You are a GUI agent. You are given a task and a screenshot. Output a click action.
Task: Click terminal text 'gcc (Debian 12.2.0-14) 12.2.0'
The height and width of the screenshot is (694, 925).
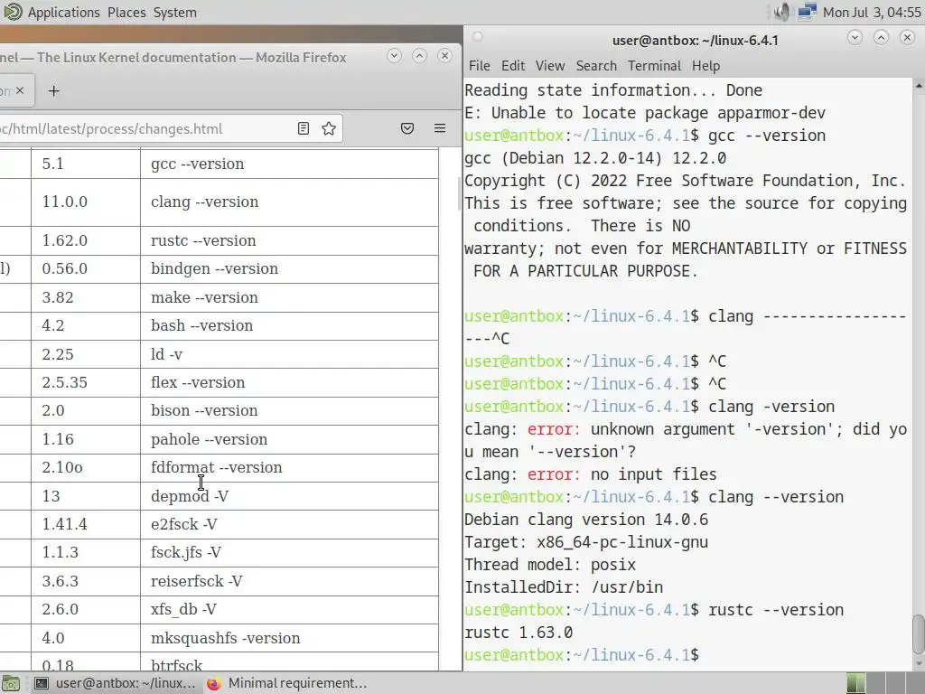point(595,158)
